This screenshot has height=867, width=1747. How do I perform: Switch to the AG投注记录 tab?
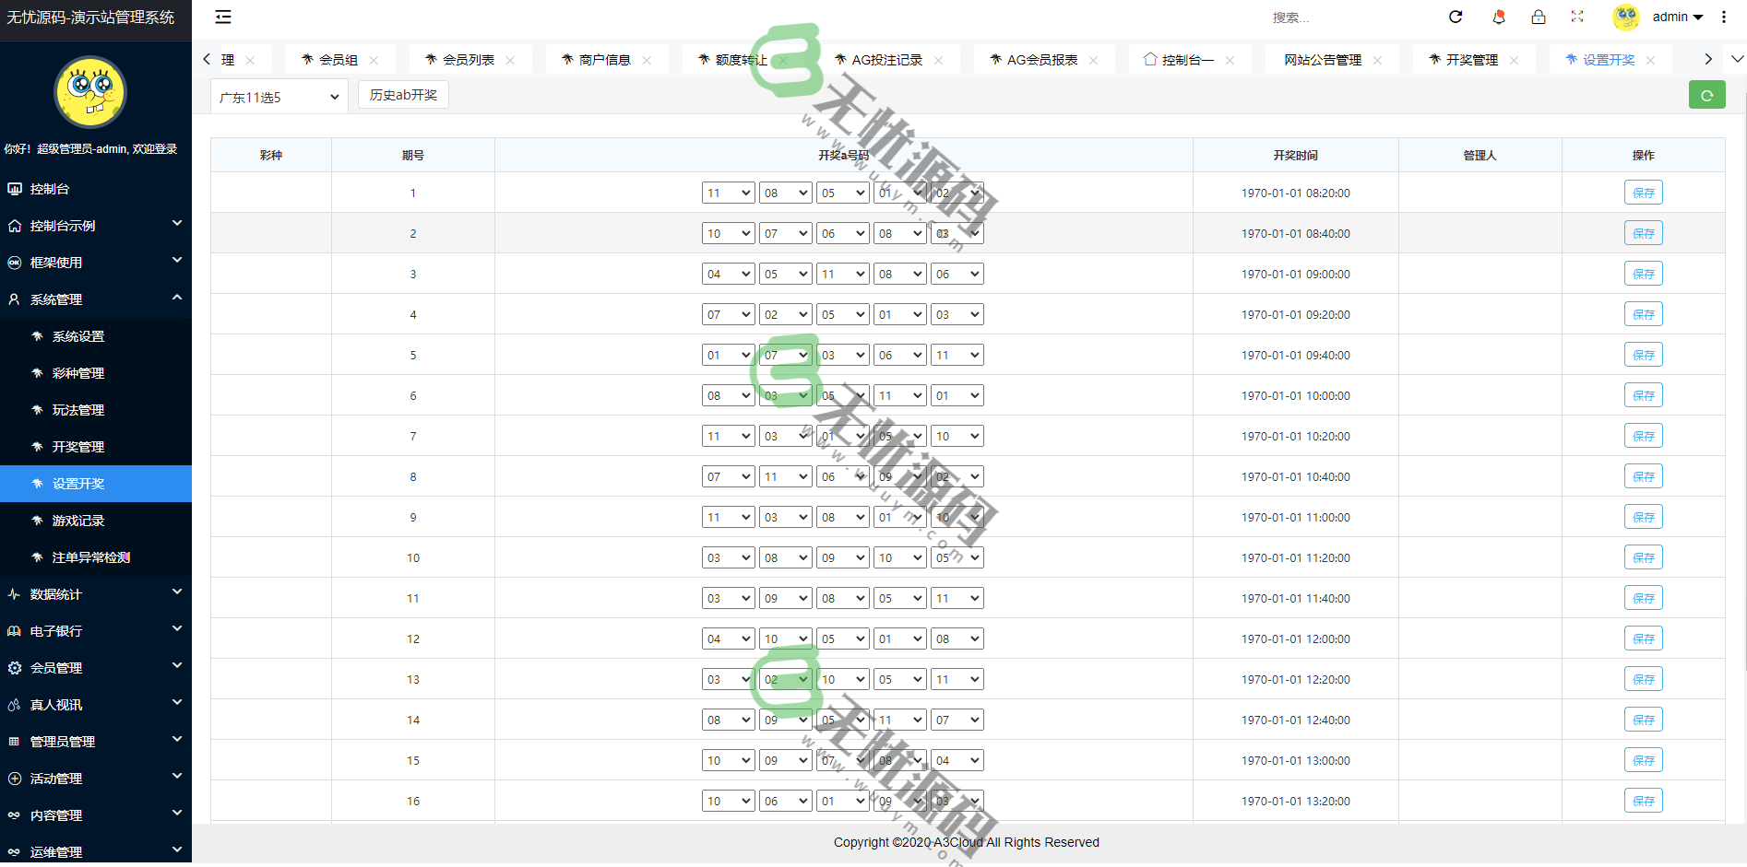tap(885, 60)
